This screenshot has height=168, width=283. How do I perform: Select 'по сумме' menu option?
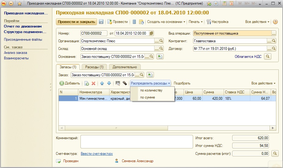(147, 98)
